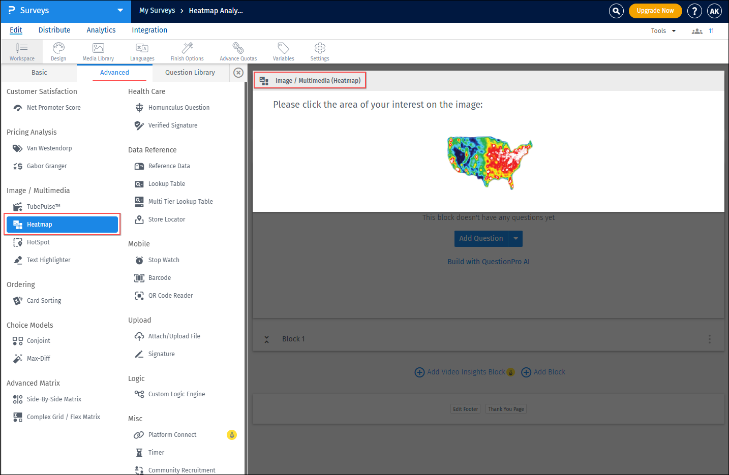Select the Heatmap question type
Viewport: 729px width, 475px height.
point(62,225)
